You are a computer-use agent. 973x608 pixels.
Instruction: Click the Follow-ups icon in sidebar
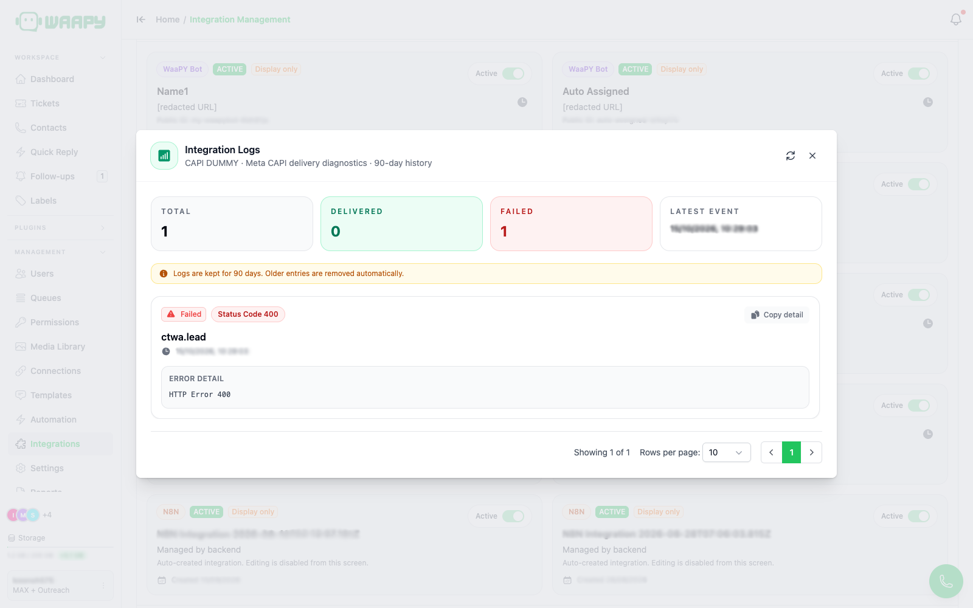[x=21, y=176]
